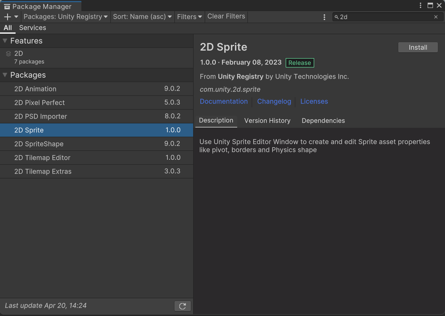Switch to the Version History tab
445x316 pixels.
coord(267,121)
